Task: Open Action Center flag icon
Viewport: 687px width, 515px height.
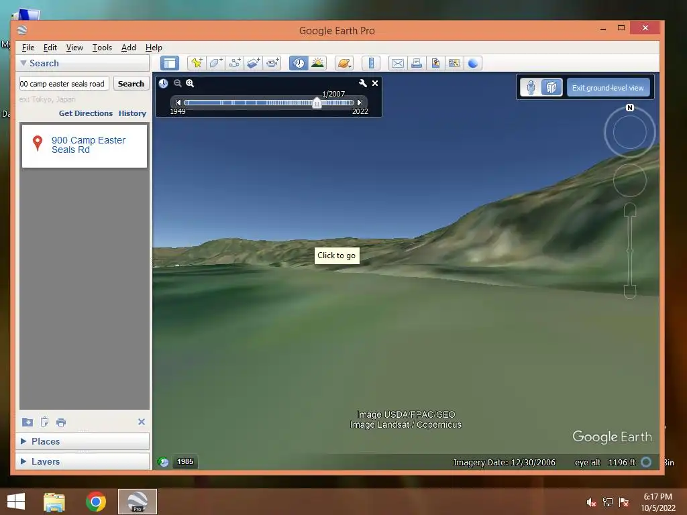Action: (x=624, y=502)
